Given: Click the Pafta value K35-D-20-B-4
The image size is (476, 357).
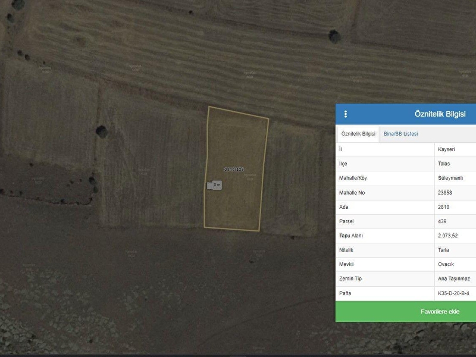Looking at the screenshot, I should coord(453,293).
